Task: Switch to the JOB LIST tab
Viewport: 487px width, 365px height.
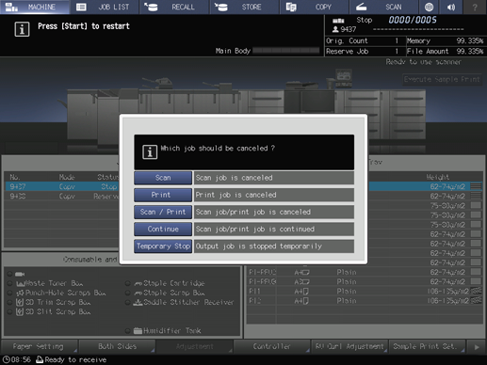Action: [x=105, y=7]
